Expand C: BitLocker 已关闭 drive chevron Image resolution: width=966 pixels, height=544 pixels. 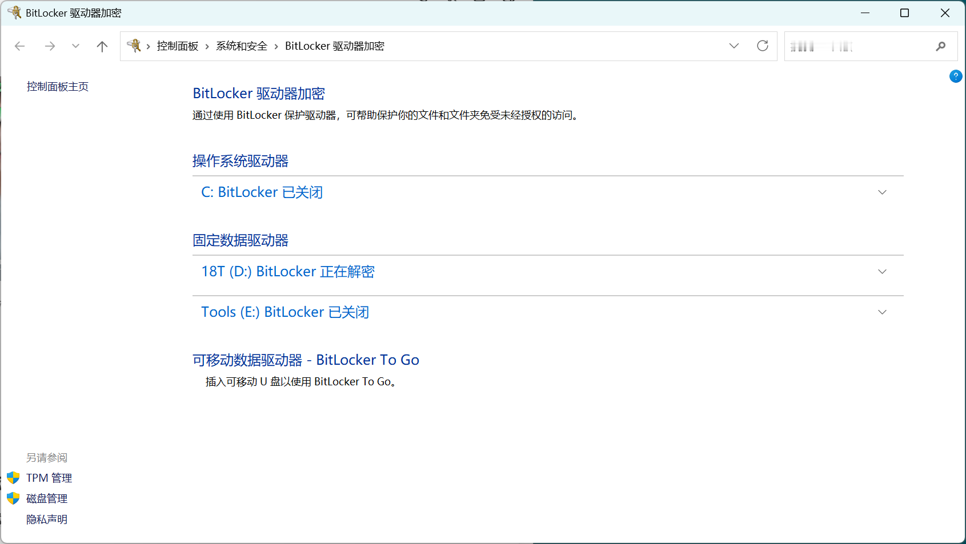pos(882,192)
